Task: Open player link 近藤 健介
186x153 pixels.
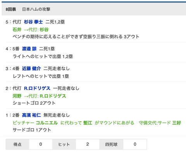Action: point(31,68)
